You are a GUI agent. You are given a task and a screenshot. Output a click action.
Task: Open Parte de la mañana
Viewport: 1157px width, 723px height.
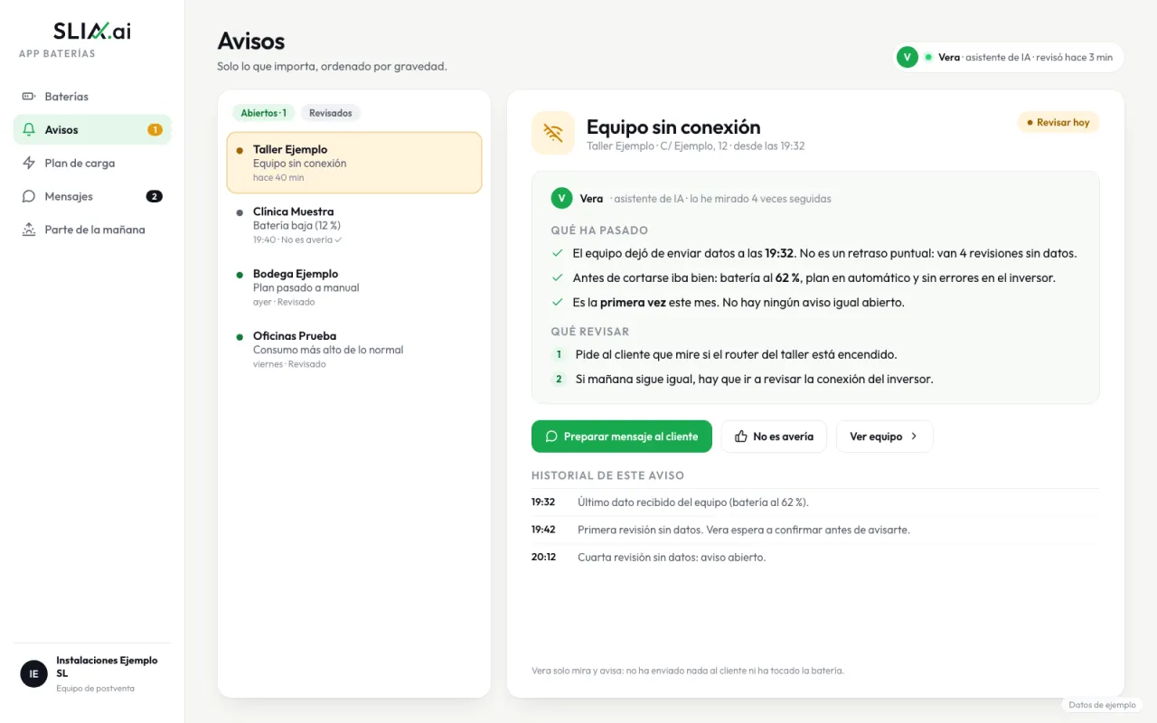click(x=92, y=230)
